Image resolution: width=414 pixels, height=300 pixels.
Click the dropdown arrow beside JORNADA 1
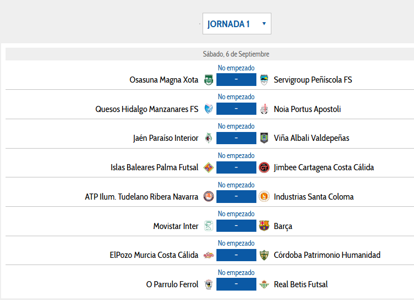coord(264,23)
